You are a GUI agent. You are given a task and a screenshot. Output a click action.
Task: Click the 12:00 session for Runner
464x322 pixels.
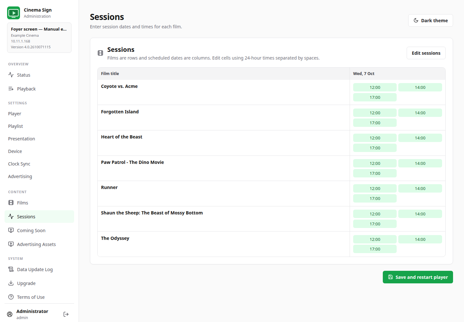coord(375,188)
